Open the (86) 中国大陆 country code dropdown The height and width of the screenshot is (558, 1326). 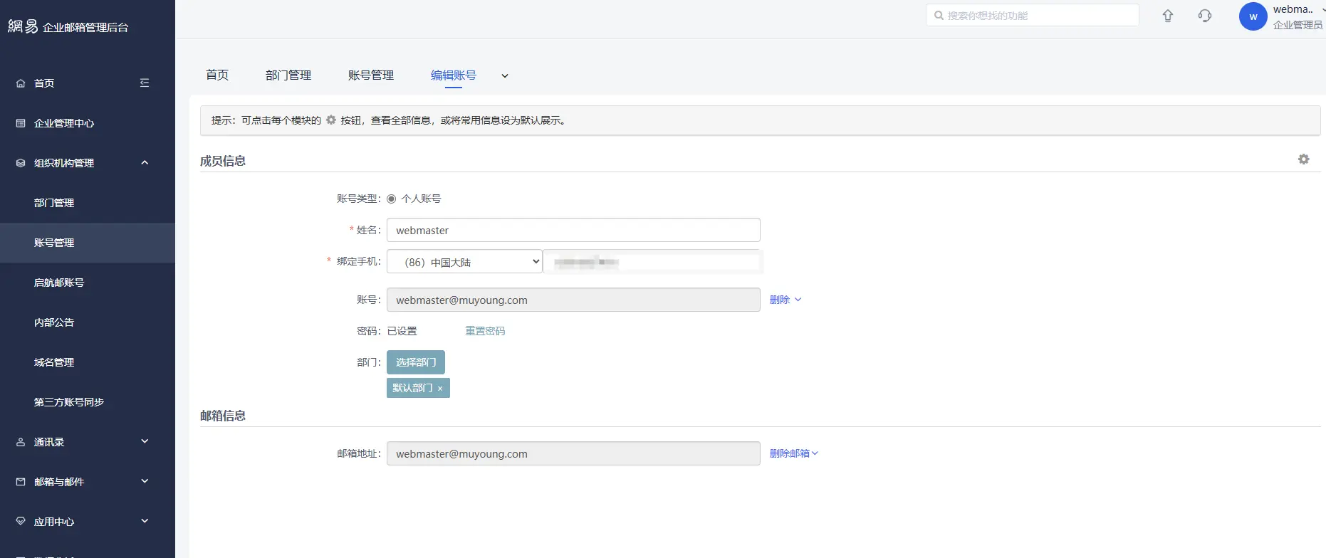click(464, 262)
